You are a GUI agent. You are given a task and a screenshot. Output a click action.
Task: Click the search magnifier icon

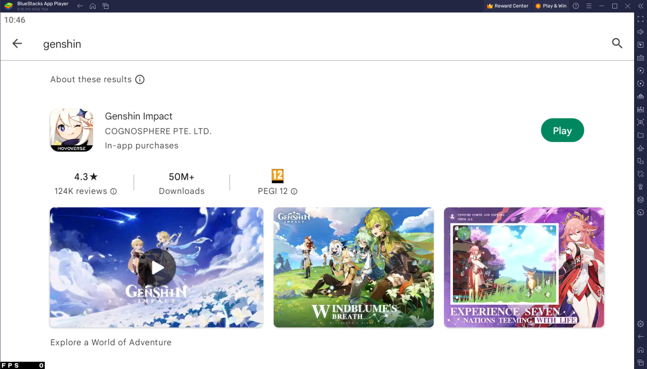click(617, 43)
